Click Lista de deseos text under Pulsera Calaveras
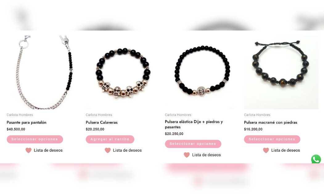This screenshot has height=194, width=324. 127,150
